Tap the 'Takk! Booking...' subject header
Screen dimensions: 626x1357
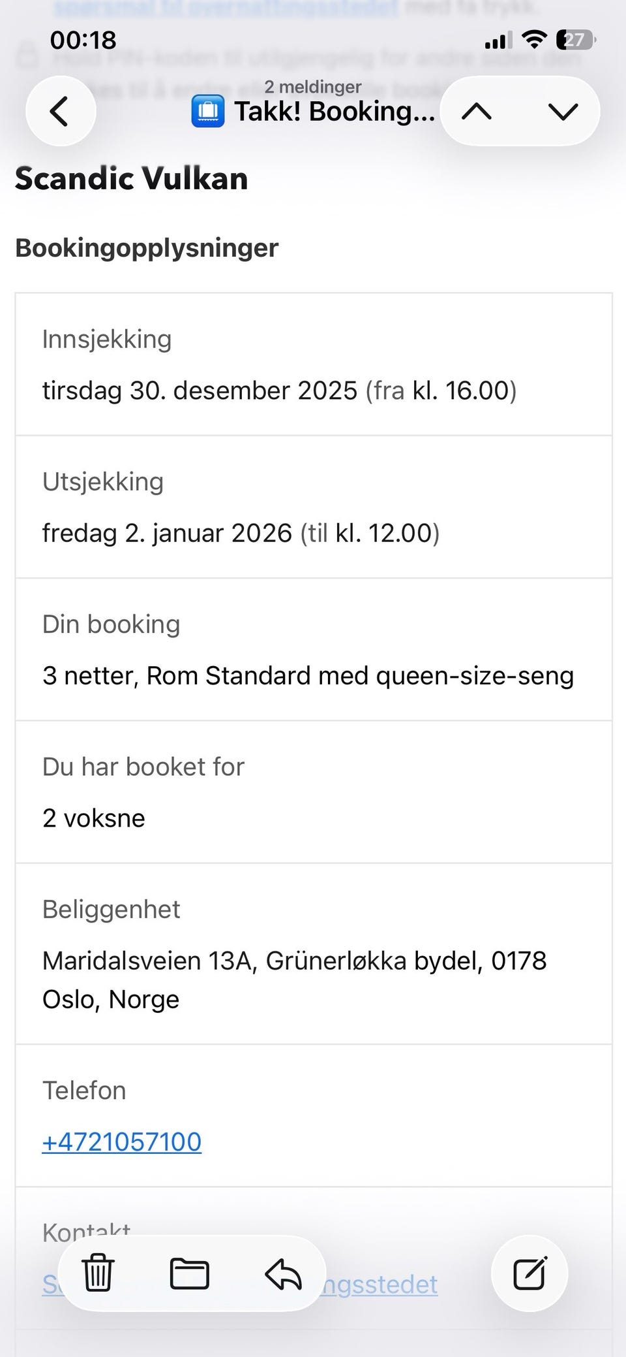click(x=335, y=112)
